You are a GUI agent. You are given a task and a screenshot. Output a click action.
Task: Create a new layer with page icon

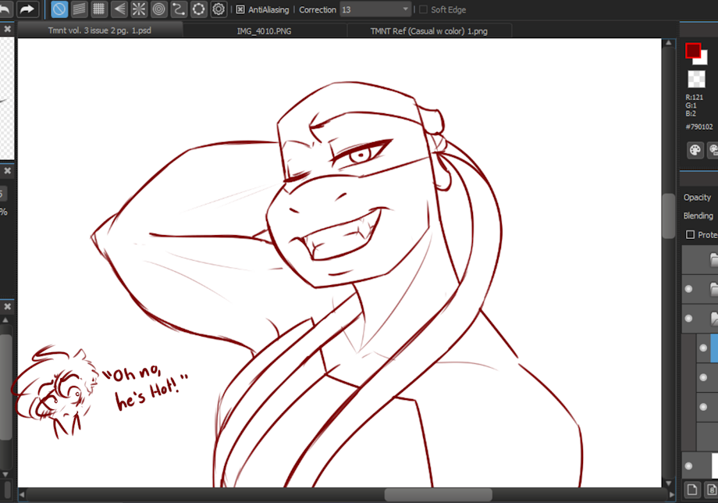point(692,489)
